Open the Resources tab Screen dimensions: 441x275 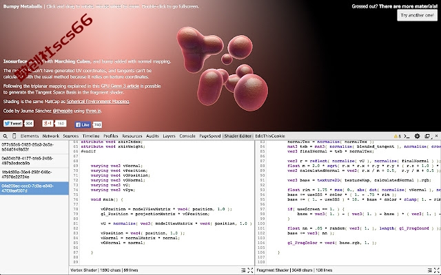(x=132, y=136)
